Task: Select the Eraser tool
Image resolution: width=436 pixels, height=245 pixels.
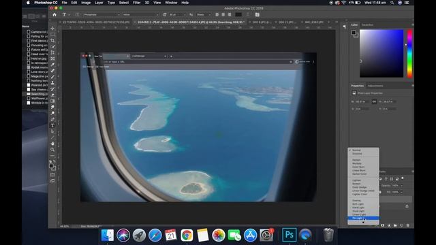Action: tap(52, 95)
